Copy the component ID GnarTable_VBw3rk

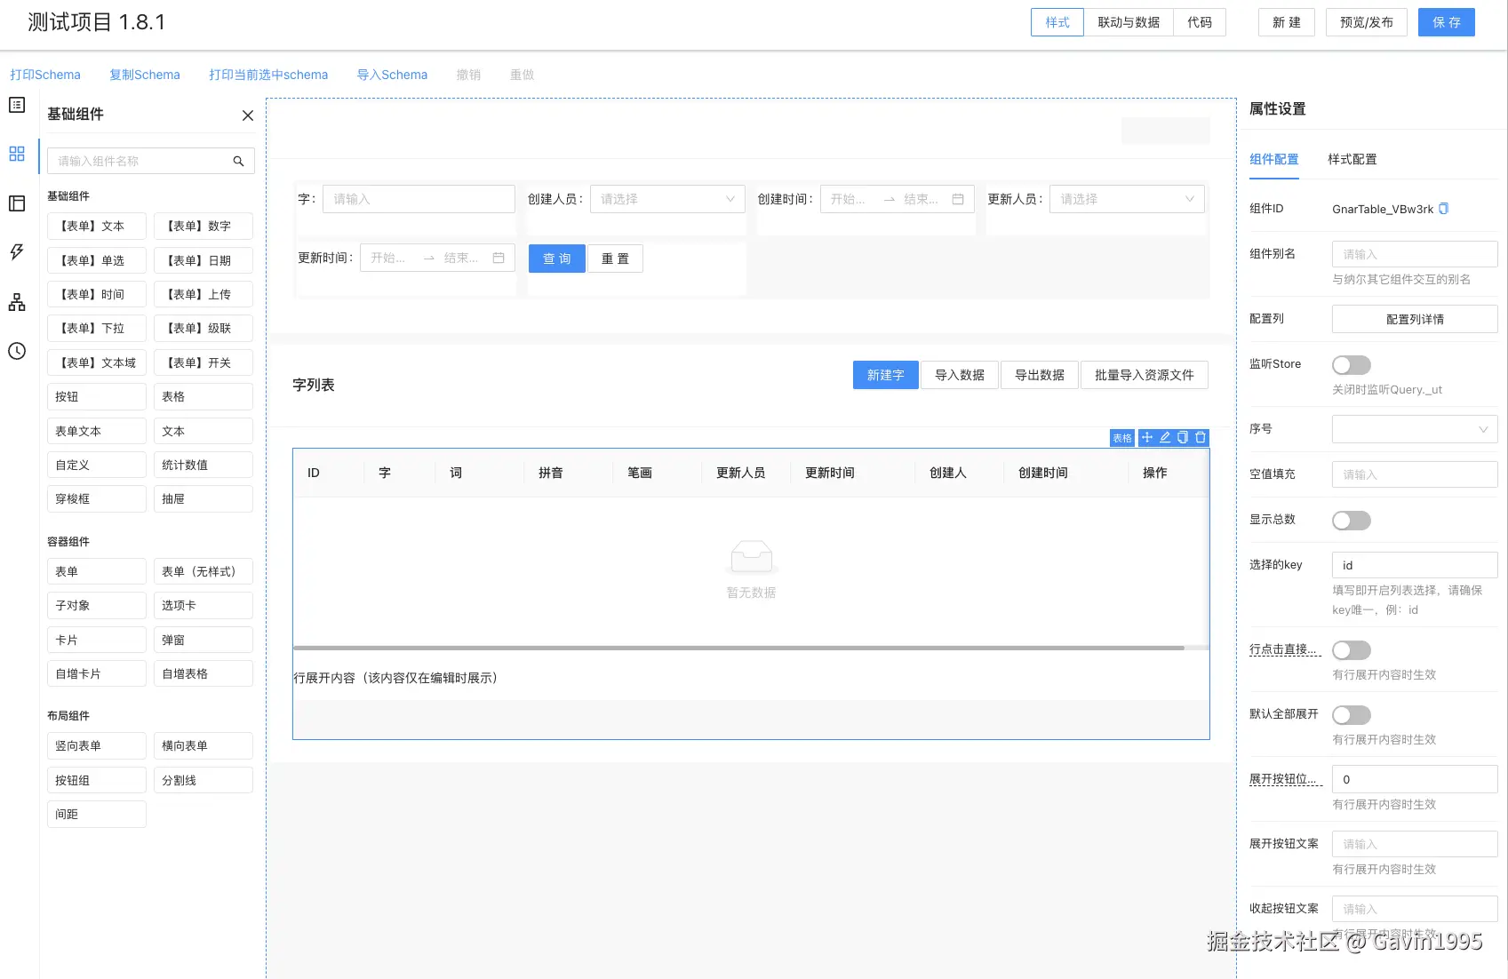(1444, 209)
